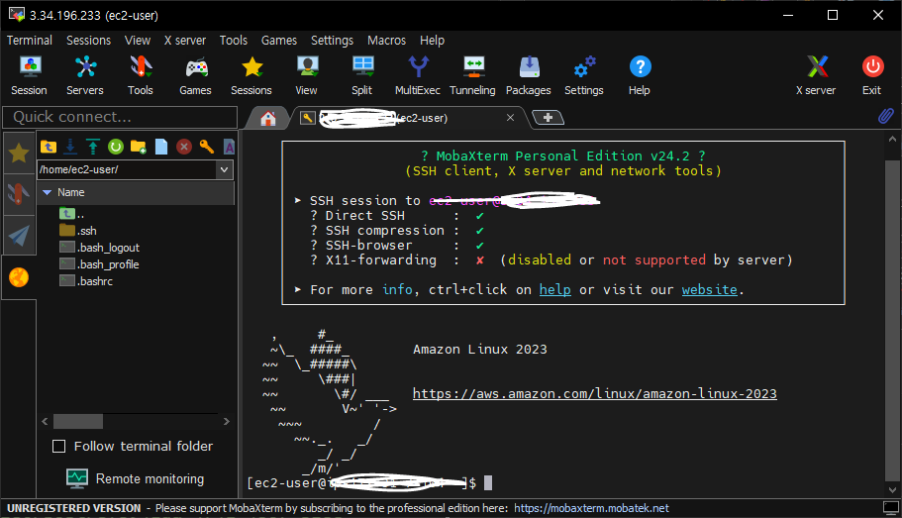Viewport: 902px width, 518px height.
Task: Click the View toolbar icon
Action: [x=307, y=75]
